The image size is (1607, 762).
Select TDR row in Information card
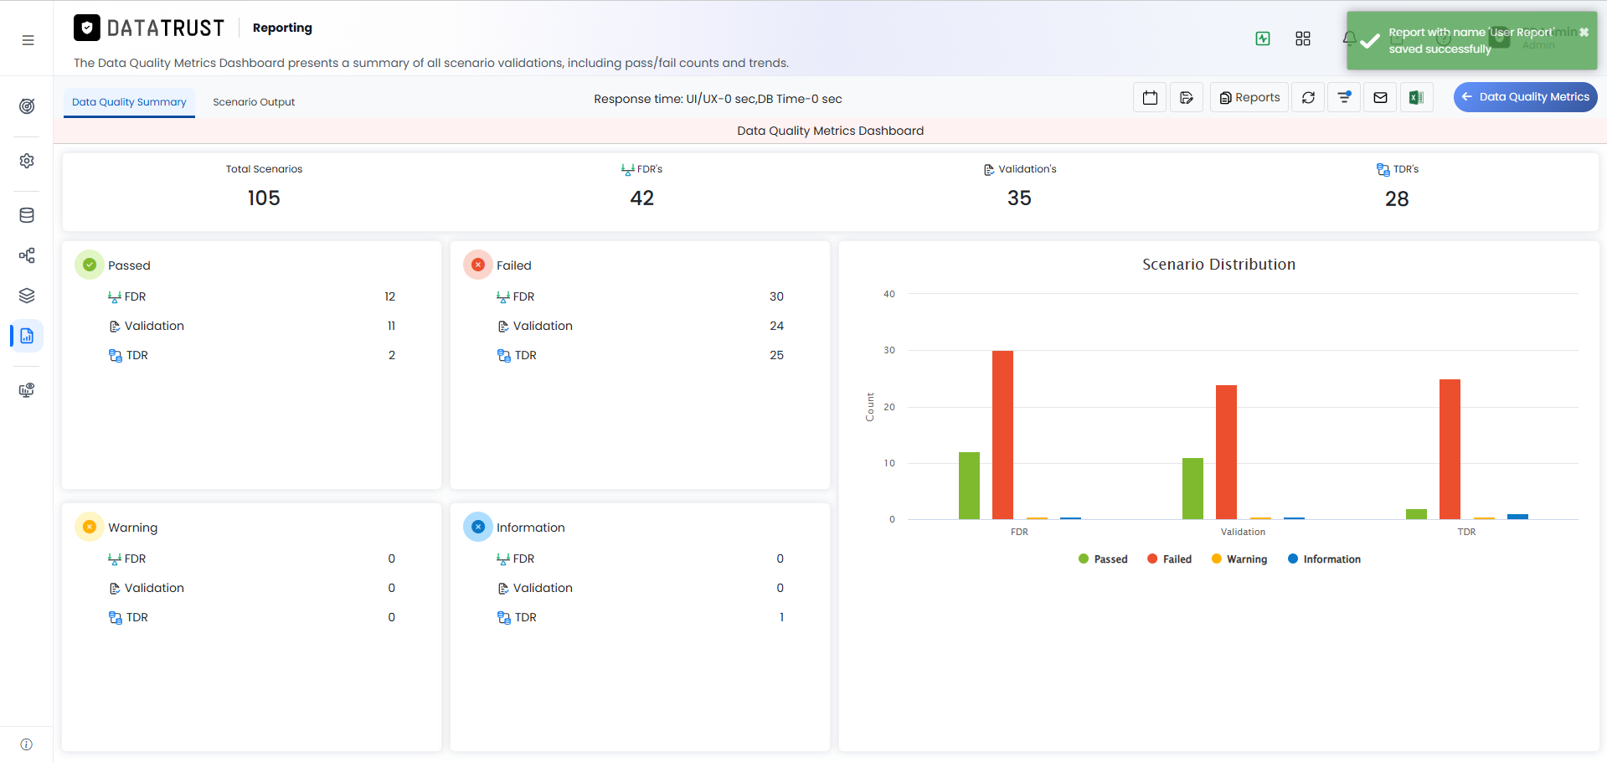point(640,617)
